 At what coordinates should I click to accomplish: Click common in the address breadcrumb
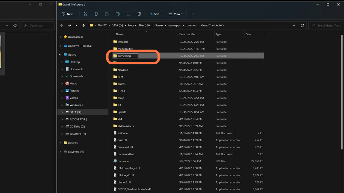[191, 25]
